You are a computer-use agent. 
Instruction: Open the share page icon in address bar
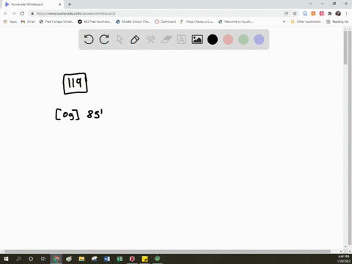tap(286, 13)
